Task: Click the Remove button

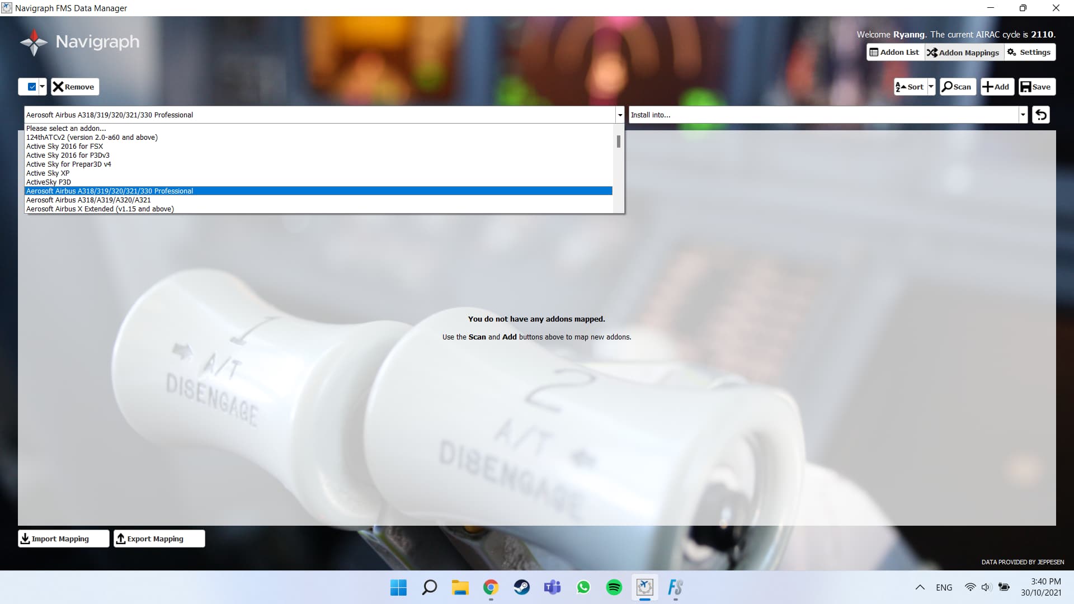Action: [x=75, y=87]
